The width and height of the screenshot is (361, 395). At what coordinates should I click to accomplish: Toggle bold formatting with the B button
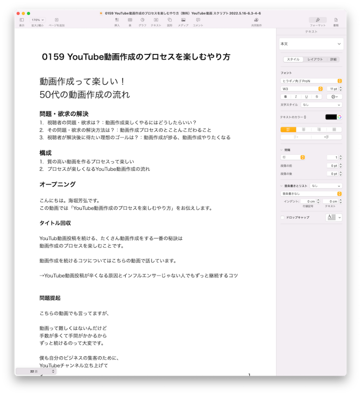[x=285, y=96]
